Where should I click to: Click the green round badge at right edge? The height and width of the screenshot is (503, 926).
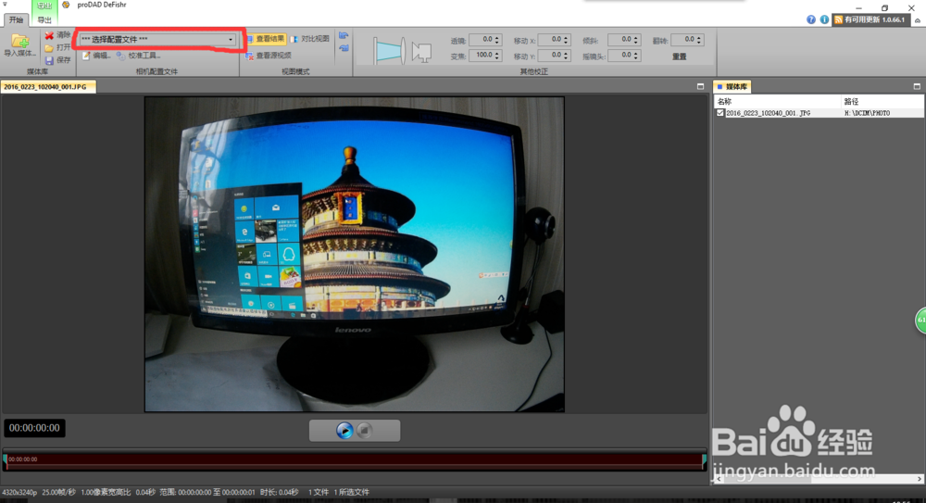point(920,321)
